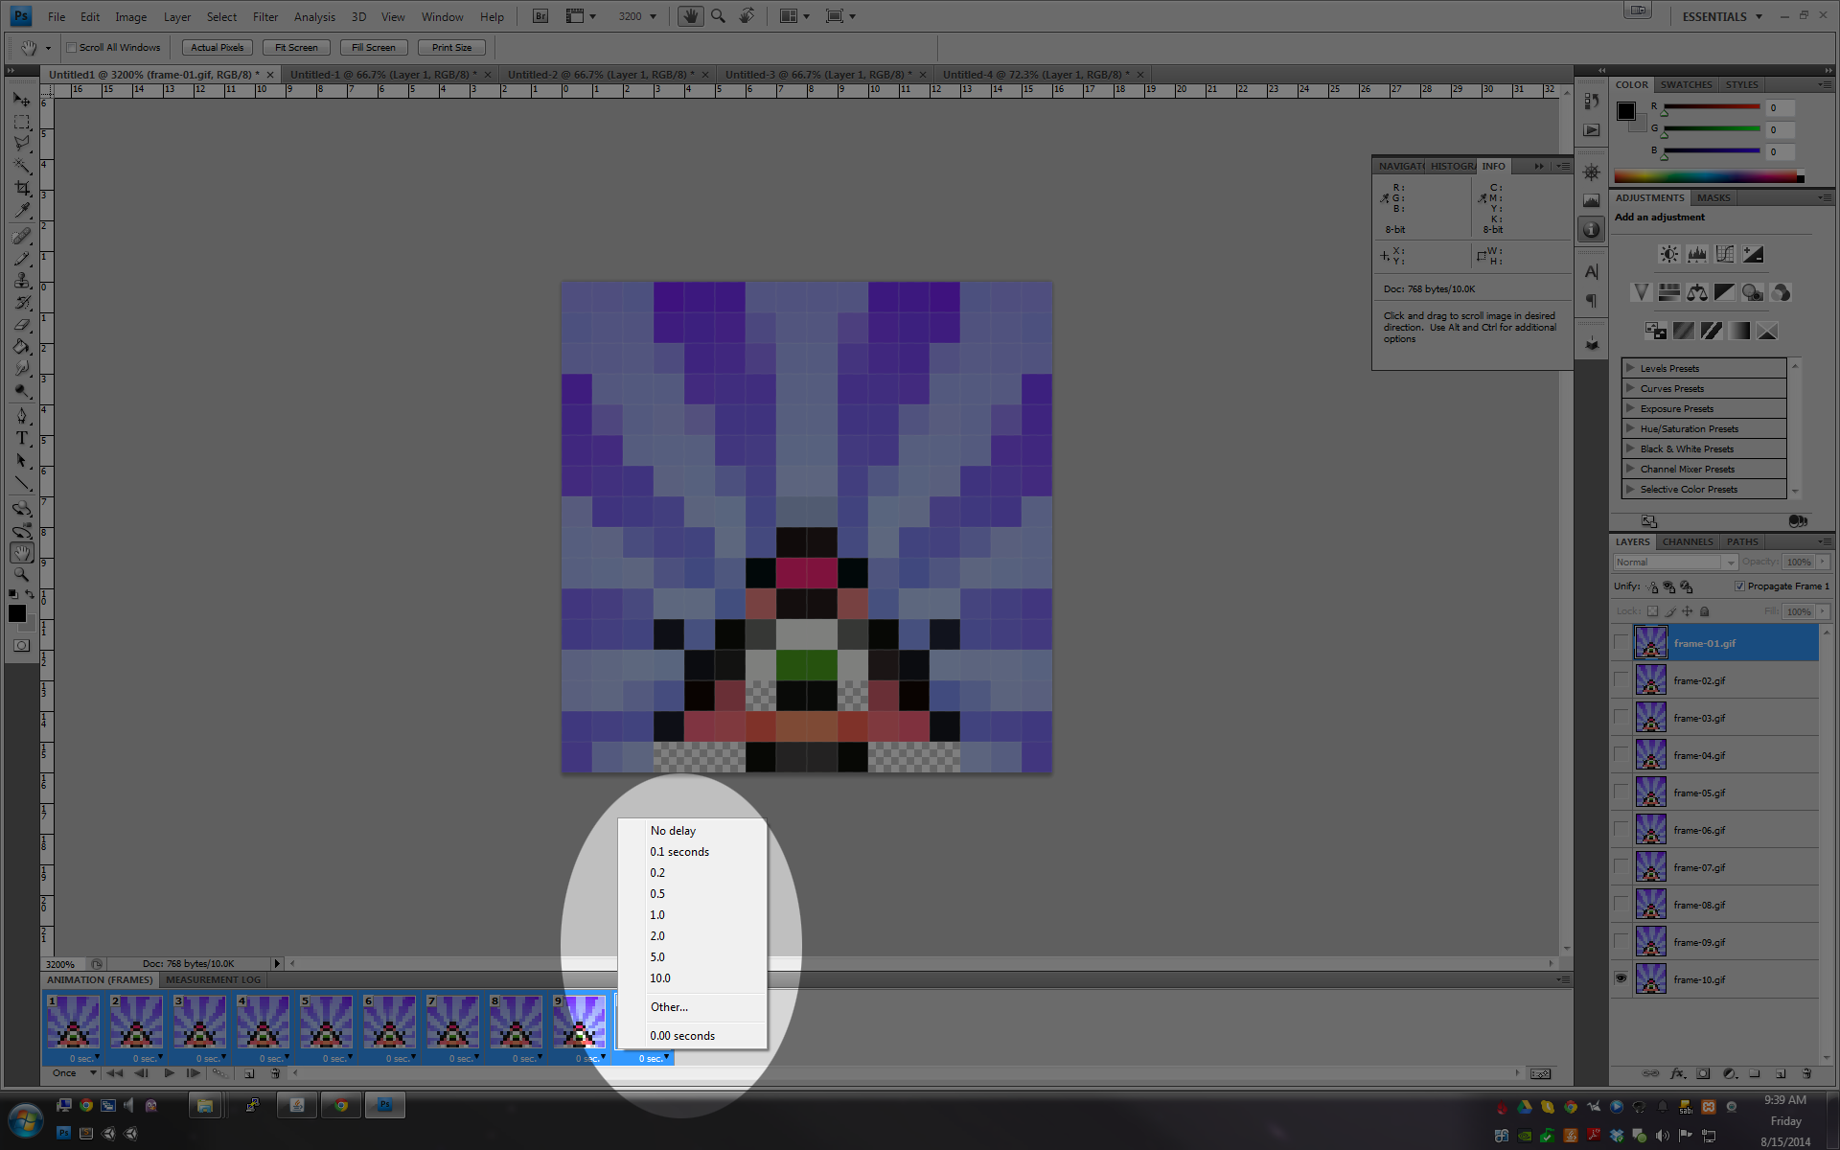Screen dimensions: 1840x1150
Task: Click the foreground color swatch in Color panel
Action: (1626, 111)
